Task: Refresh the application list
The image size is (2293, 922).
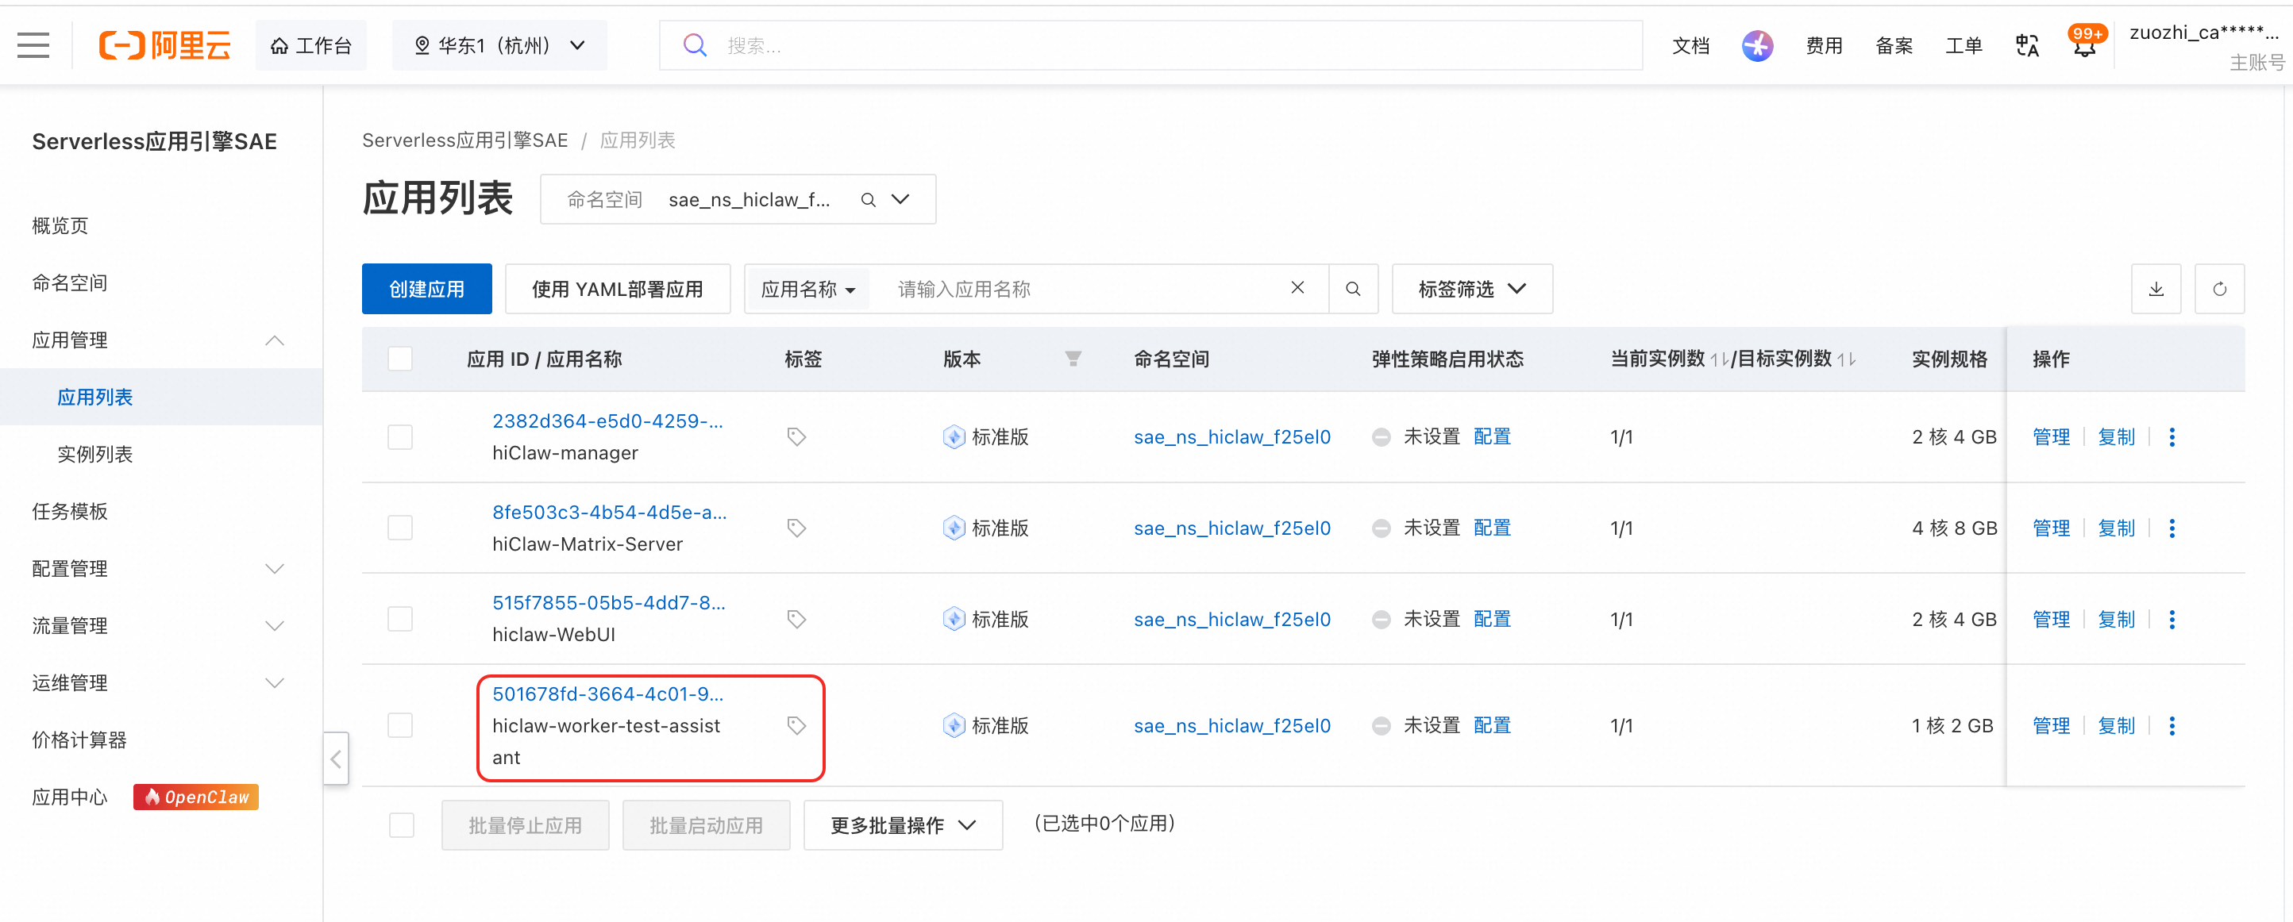Action: point(2219,288)
